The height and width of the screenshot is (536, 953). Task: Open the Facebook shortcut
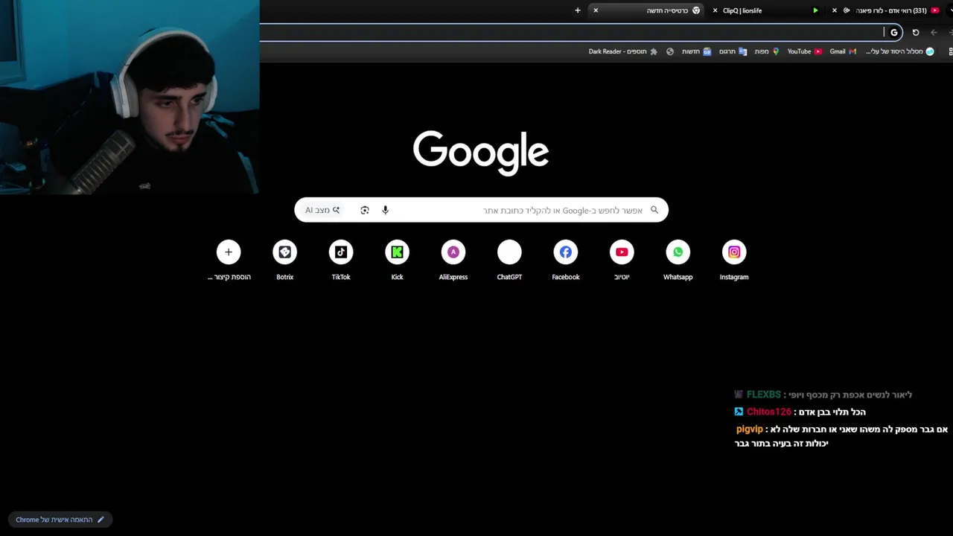click(x=566, y=261)
